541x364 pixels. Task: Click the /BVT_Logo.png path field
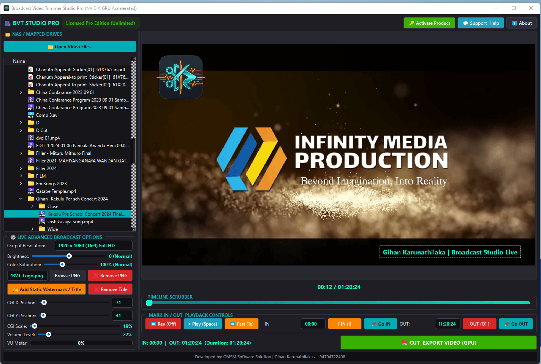pos(27,276)
